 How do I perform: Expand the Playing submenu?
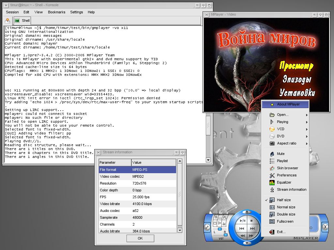pyautogui.click(x=285, y=122)
